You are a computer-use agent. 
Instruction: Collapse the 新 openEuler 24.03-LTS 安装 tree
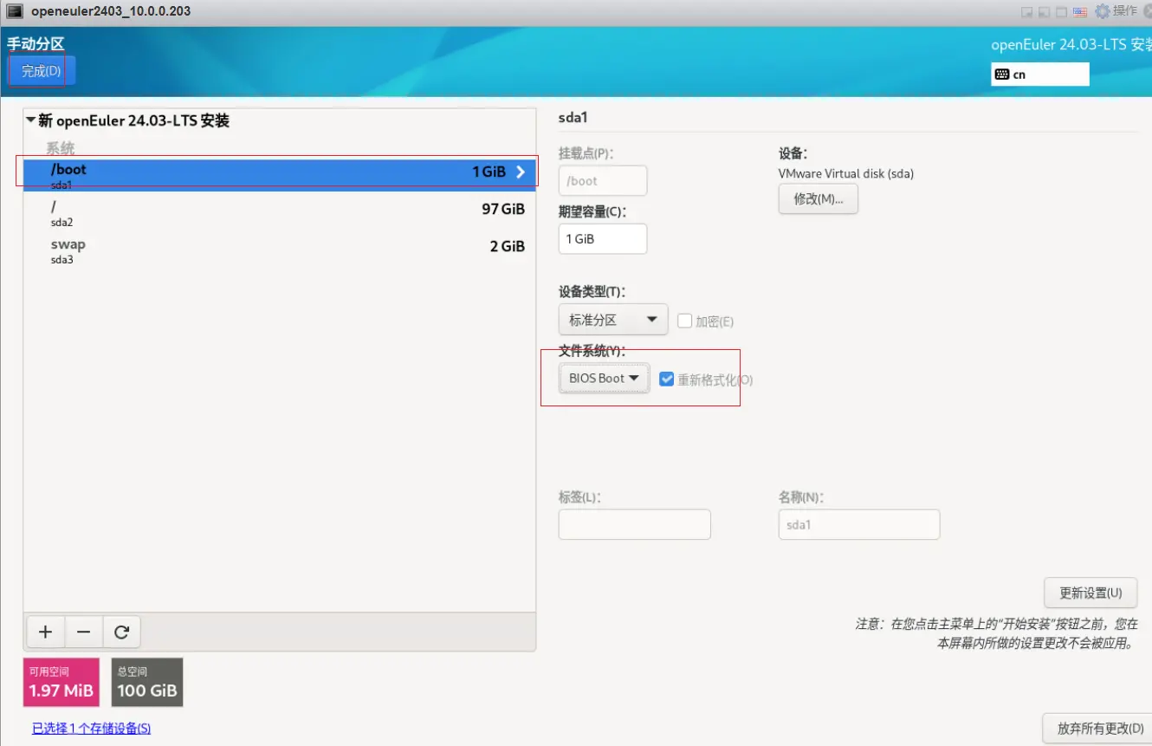[x=31, y=120]
